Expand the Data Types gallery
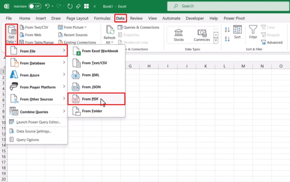The width and height of the screenshot is (290, 182). coord(216,41)
